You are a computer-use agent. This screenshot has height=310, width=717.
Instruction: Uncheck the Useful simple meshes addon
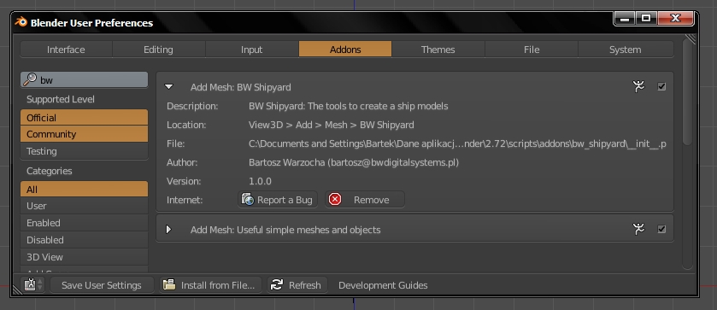pos(661,229)
